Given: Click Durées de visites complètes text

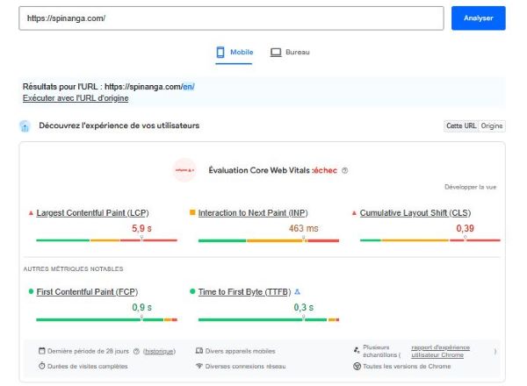Looking at the screenshot, I should (87, 366).
